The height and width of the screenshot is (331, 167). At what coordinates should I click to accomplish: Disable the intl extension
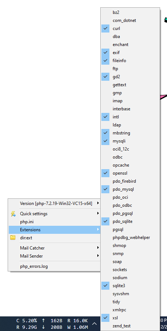130,117
